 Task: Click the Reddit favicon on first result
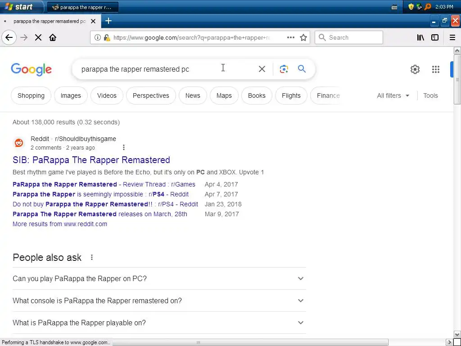[x=19, y=143]
